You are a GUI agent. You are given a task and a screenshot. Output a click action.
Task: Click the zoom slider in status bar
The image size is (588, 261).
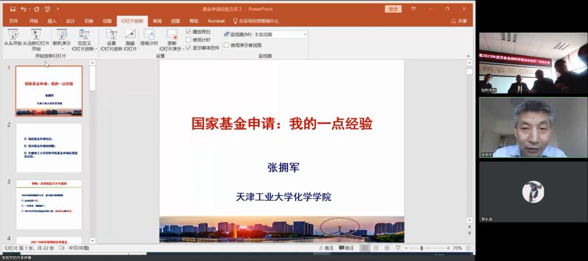pyautogui.click(x=422, y=248)
